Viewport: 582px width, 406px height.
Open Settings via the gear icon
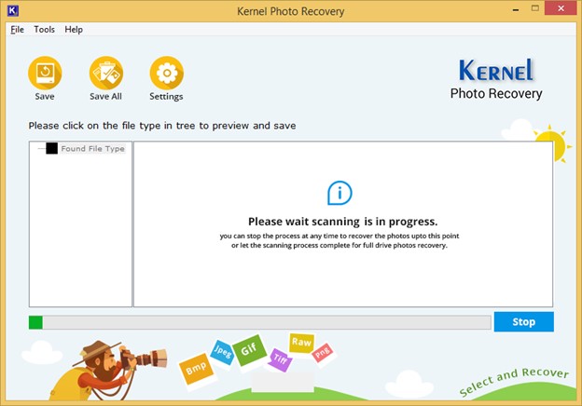(x=167, y=73)
